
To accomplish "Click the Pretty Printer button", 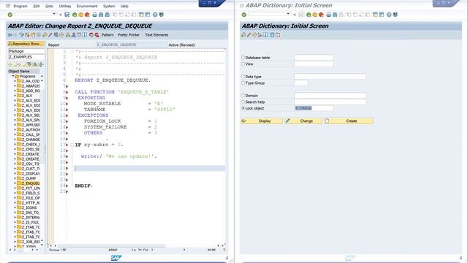I will [129, 35].
